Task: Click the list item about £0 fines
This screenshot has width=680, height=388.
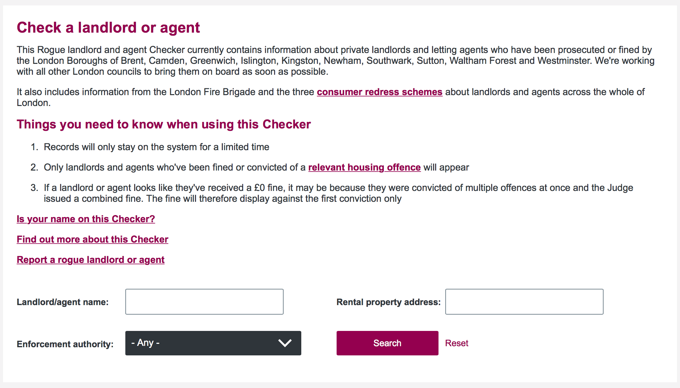Action: pyautogui.click(x=338, y=193)
